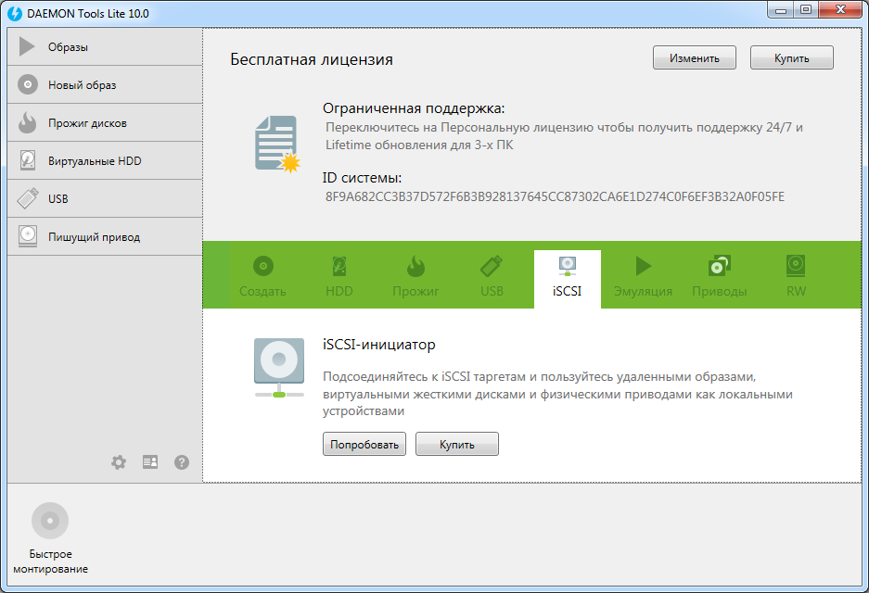Switch to the Эмуляция tab
This screenshot has height=593, width=869.
pos(643,276)
